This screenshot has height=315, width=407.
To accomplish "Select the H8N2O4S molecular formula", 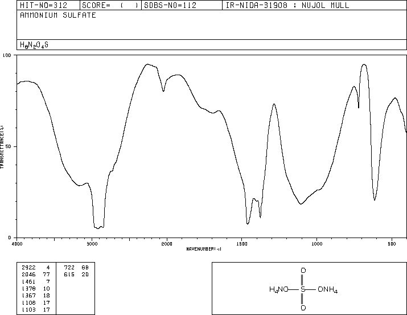I will coord(34,45).
